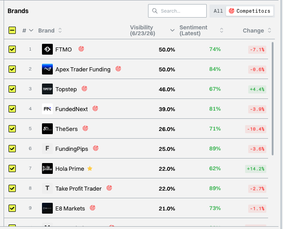Click the vertical scrollbar of the brands table
This screenshot has width=283, height=229.
click(x=273, y=98)
